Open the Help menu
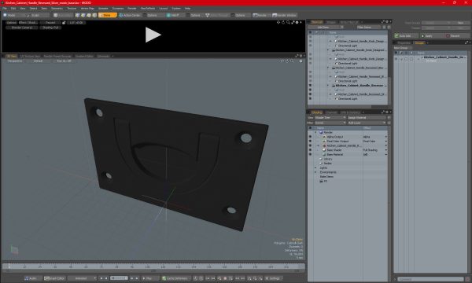 [x=187, y=9]
